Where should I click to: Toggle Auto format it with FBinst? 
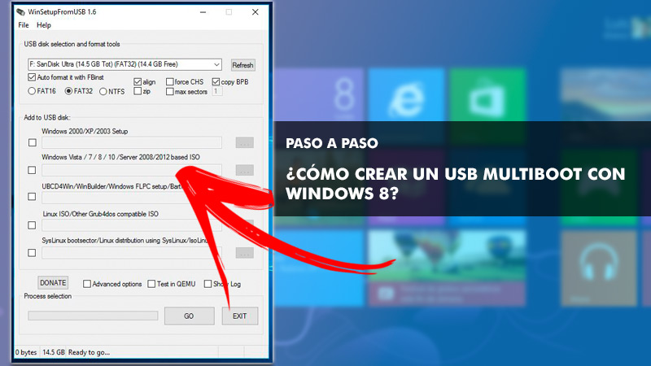[32, 77]
